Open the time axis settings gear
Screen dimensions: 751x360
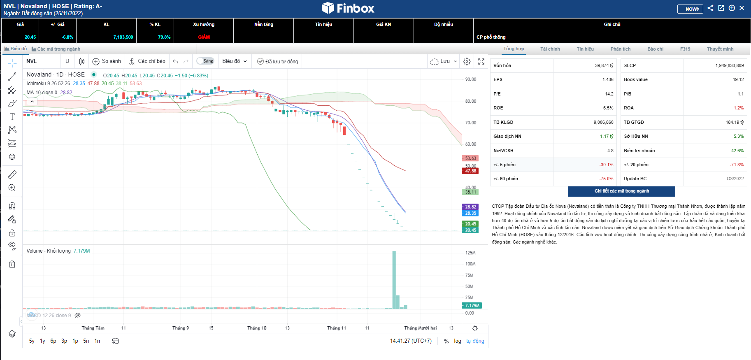coord(475,328)
